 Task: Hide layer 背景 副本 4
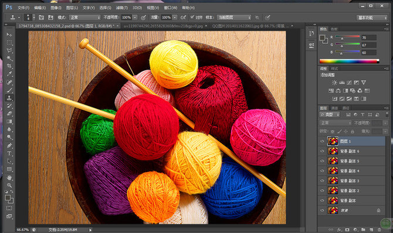point(323,171)
